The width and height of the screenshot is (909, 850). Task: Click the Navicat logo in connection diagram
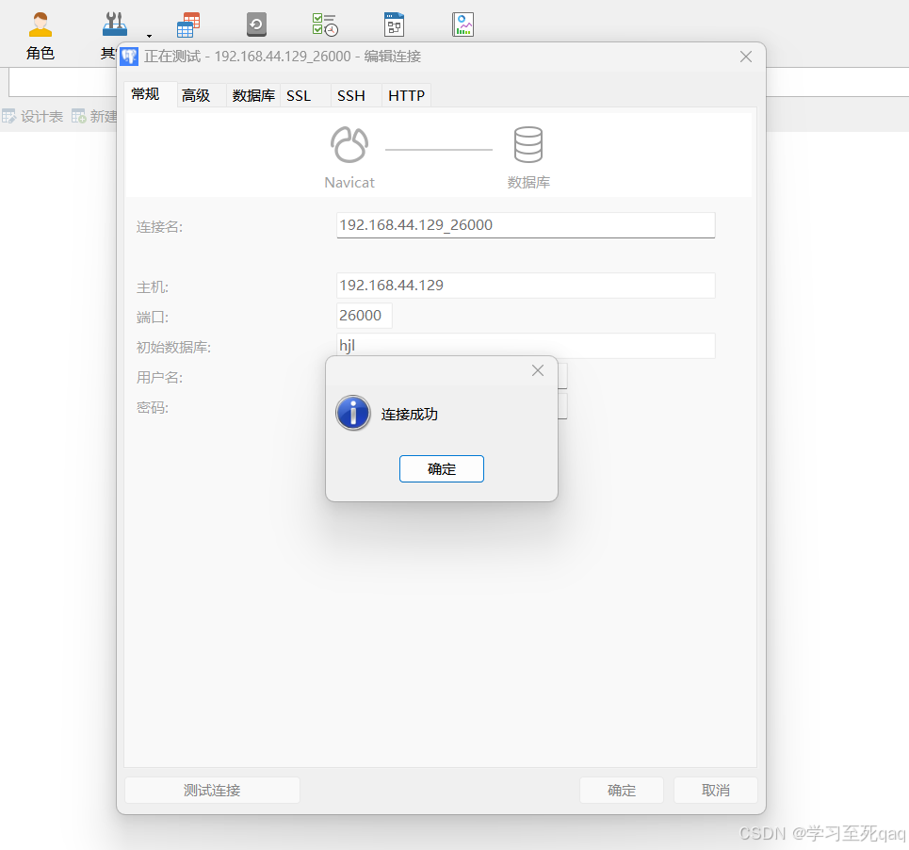click(x=349, y=146)
